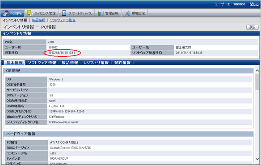
Task: Click the 戻る button
Action: pos(253,27)
